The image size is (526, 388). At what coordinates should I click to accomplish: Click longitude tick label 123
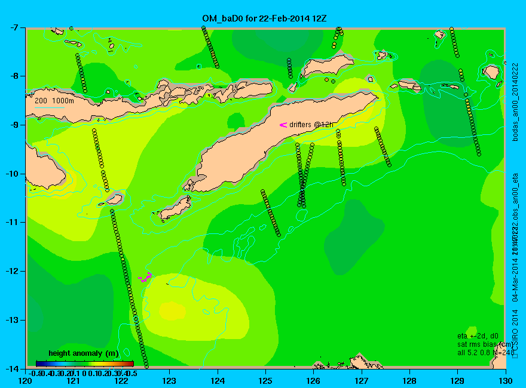[169, 381]
